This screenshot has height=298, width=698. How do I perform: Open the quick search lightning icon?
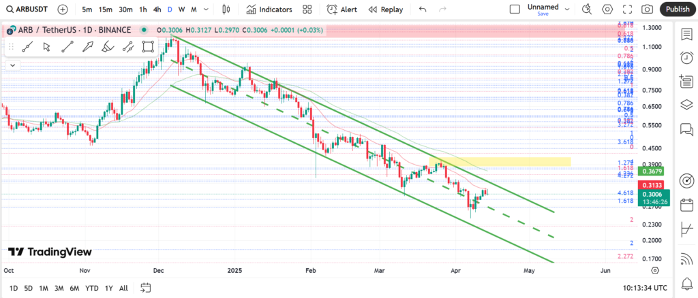pyautogui.click(x=587, y=10)
